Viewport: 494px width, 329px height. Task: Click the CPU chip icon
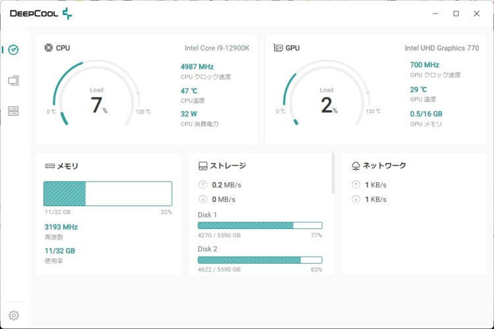coord(49,48)
